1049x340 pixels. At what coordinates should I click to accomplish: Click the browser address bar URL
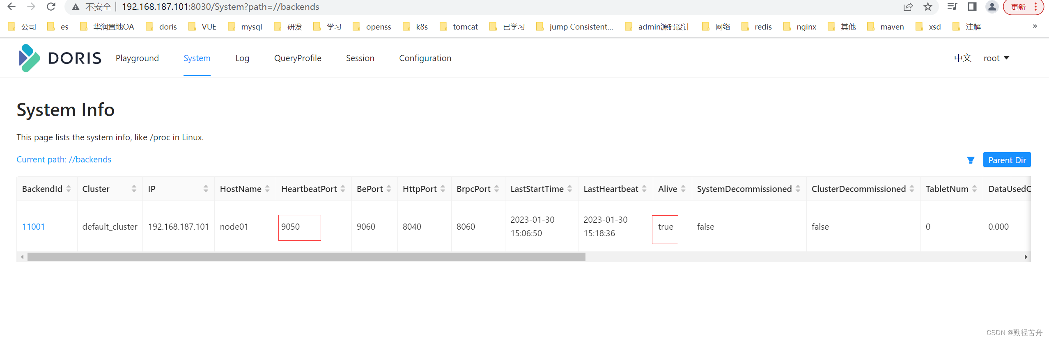pos(220,7)
